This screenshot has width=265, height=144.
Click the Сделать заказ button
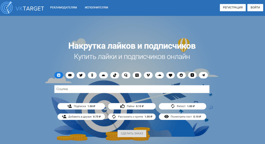(132, 133)
